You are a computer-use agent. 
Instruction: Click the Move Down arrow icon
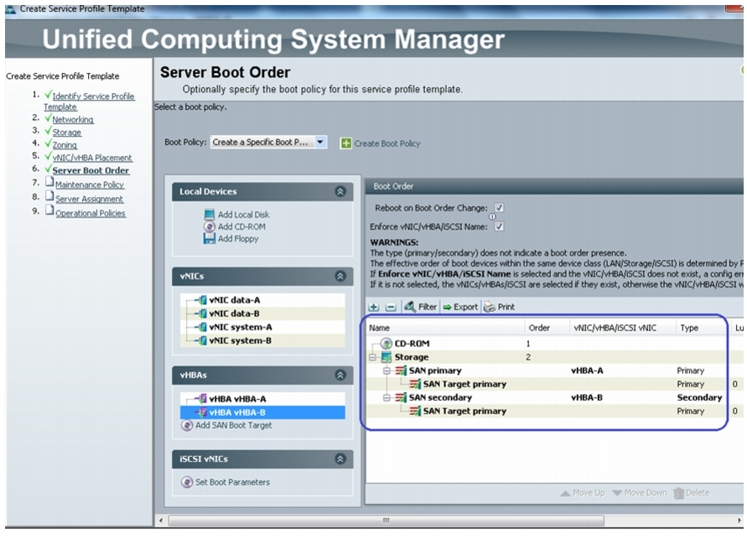coord(617,493)
